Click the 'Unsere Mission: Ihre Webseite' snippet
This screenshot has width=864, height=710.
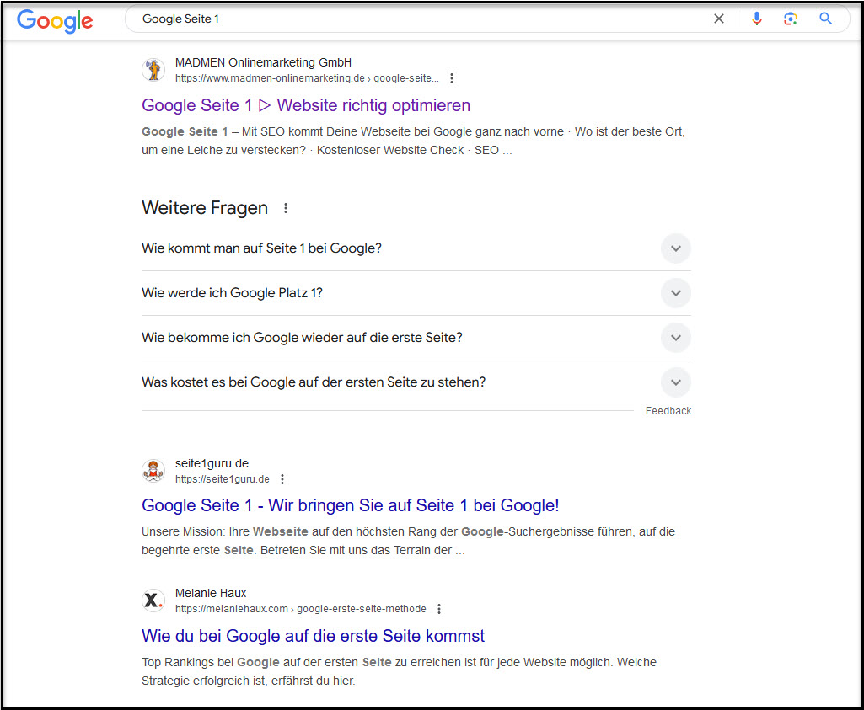[408, 541]
